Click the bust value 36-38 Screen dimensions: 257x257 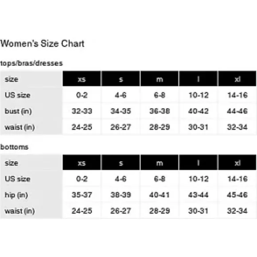click(x=160, y=111)
